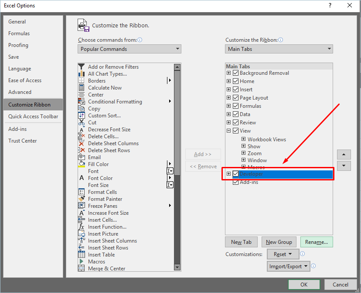The image size is (361, 293).
Task: Select the Workbook Views group
Action: (267, 140)
